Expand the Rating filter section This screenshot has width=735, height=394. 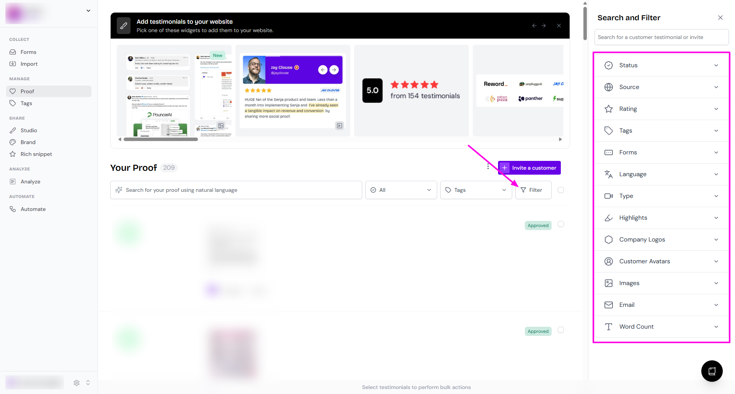[x=661, y=109]
